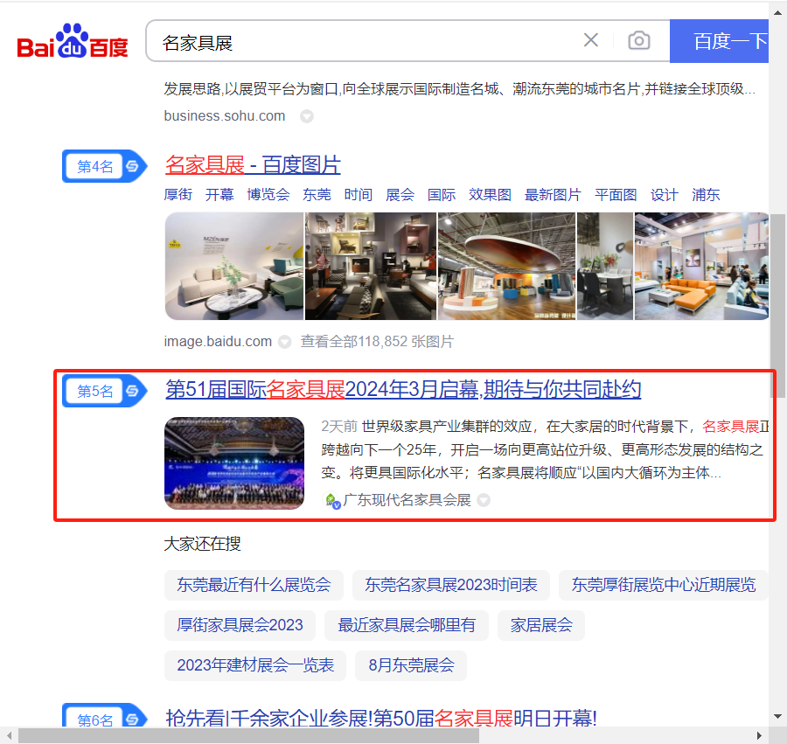The height and width of the screenshot is (744, 787).
Task: Expand arrow next to business.sohu.com
Action: click(x=307, y=116)
